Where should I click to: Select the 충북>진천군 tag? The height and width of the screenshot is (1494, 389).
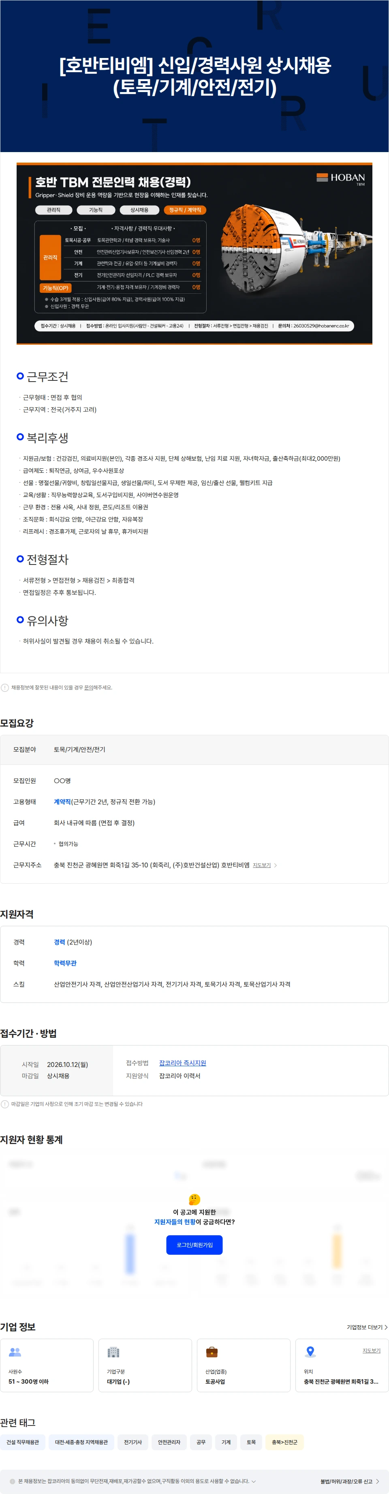[x=284, y=1442]
